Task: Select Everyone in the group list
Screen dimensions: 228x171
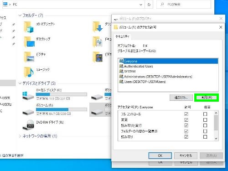Action: point(168,61)
